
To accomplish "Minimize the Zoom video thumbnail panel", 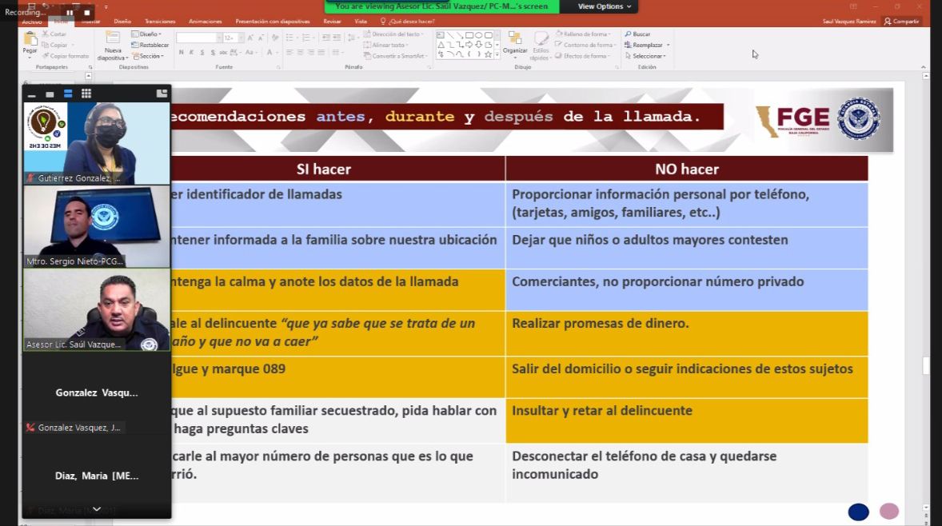I will pyautogui.click(x=32, y=94).
